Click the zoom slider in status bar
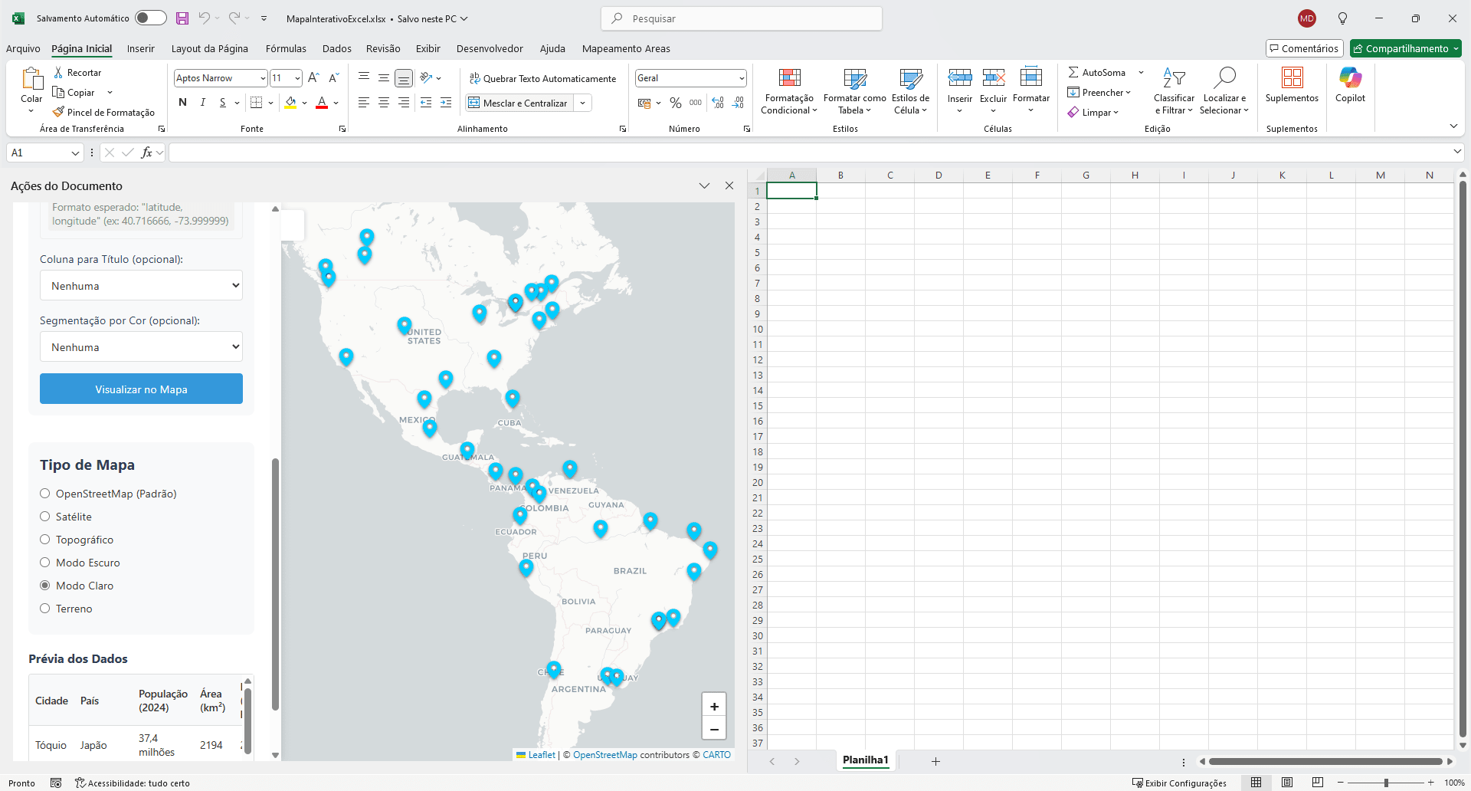This screenshot has height=791, width=1471. 1385,783
